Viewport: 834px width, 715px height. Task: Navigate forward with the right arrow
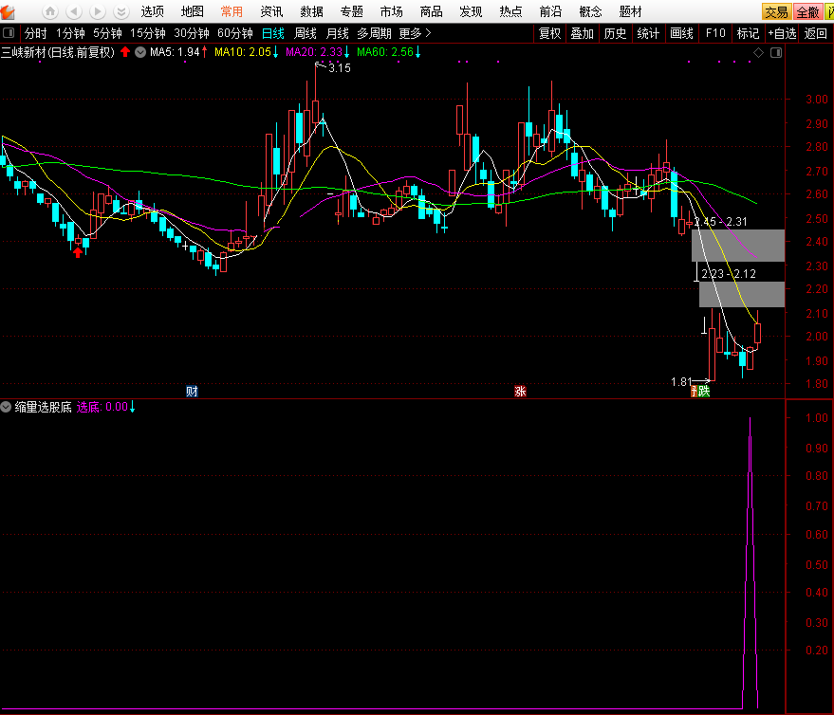(x=98, y=11)
